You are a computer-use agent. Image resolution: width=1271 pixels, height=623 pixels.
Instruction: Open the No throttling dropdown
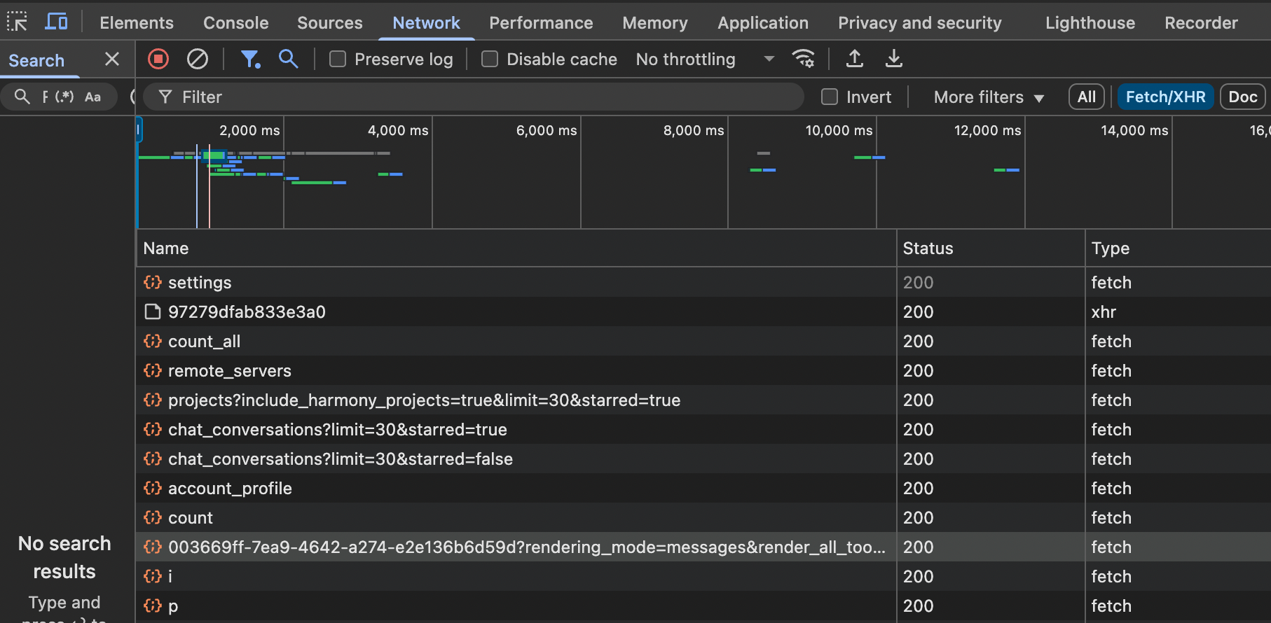tap(705, 59)
